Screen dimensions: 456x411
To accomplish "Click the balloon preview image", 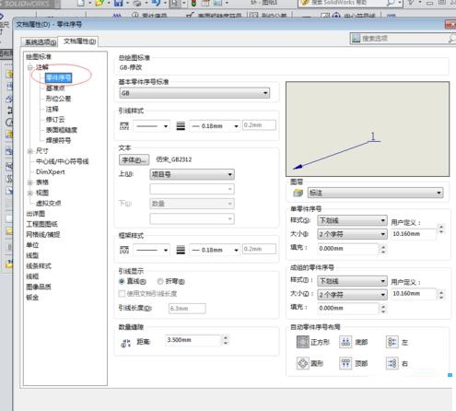I will coord(368,129).
